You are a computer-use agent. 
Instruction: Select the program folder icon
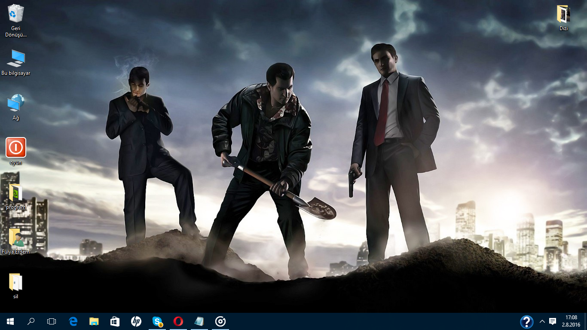[x=16, y=197]
